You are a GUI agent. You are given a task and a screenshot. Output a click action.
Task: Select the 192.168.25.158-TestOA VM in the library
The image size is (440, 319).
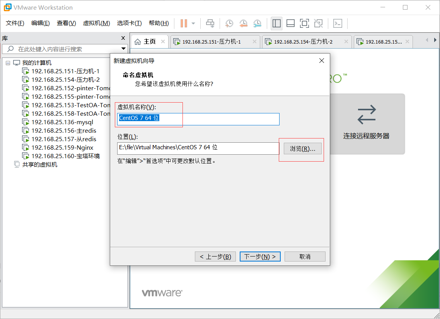66,113
